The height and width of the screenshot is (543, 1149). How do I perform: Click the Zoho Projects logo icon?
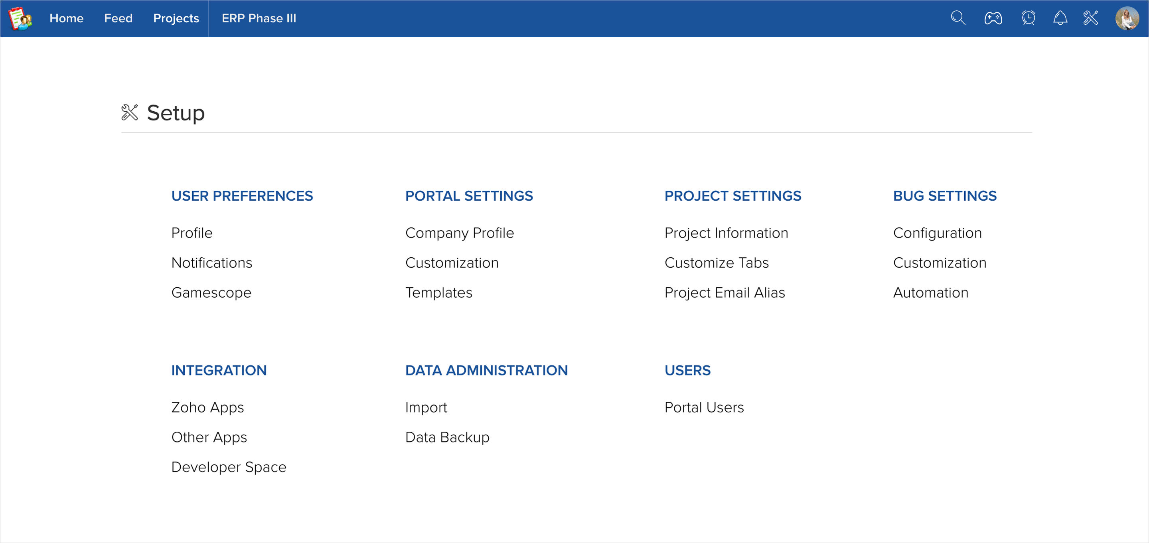coord(20,18)
